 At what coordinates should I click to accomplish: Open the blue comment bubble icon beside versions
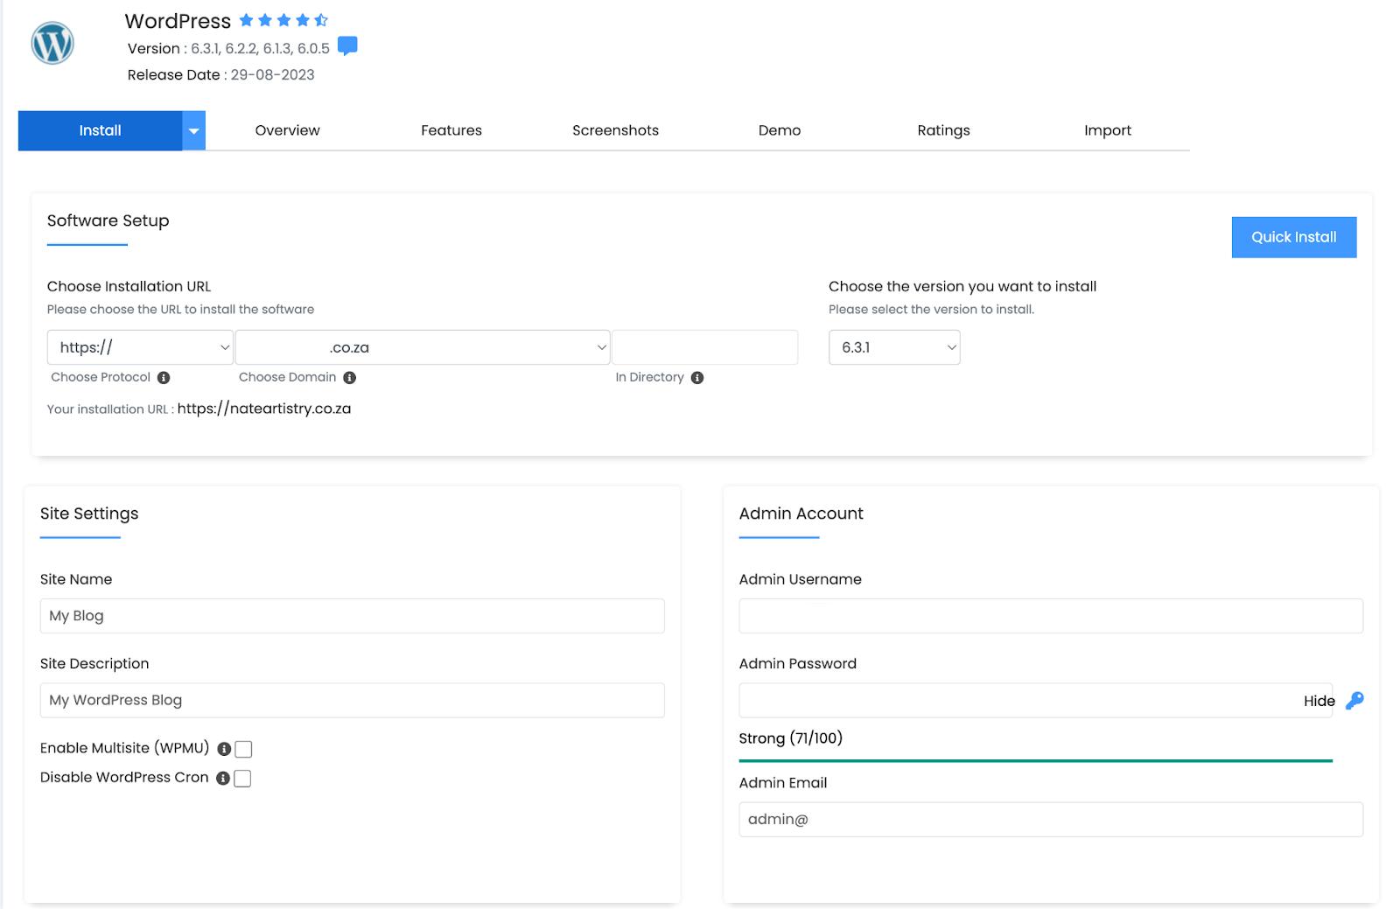point(347,45)
